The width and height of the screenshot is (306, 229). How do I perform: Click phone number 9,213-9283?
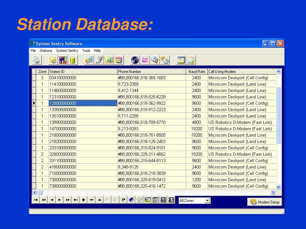(x=152, y=129)
